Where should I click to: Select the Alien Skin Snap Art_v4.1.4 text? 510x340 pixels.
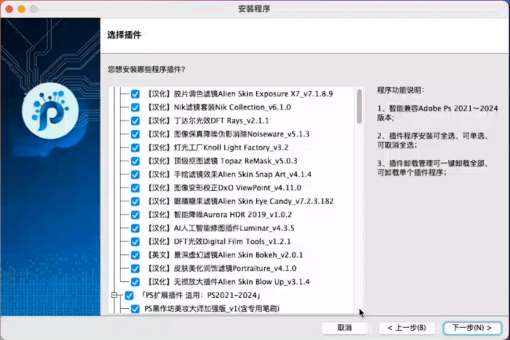pyautogui.click(x=229, y=174)
